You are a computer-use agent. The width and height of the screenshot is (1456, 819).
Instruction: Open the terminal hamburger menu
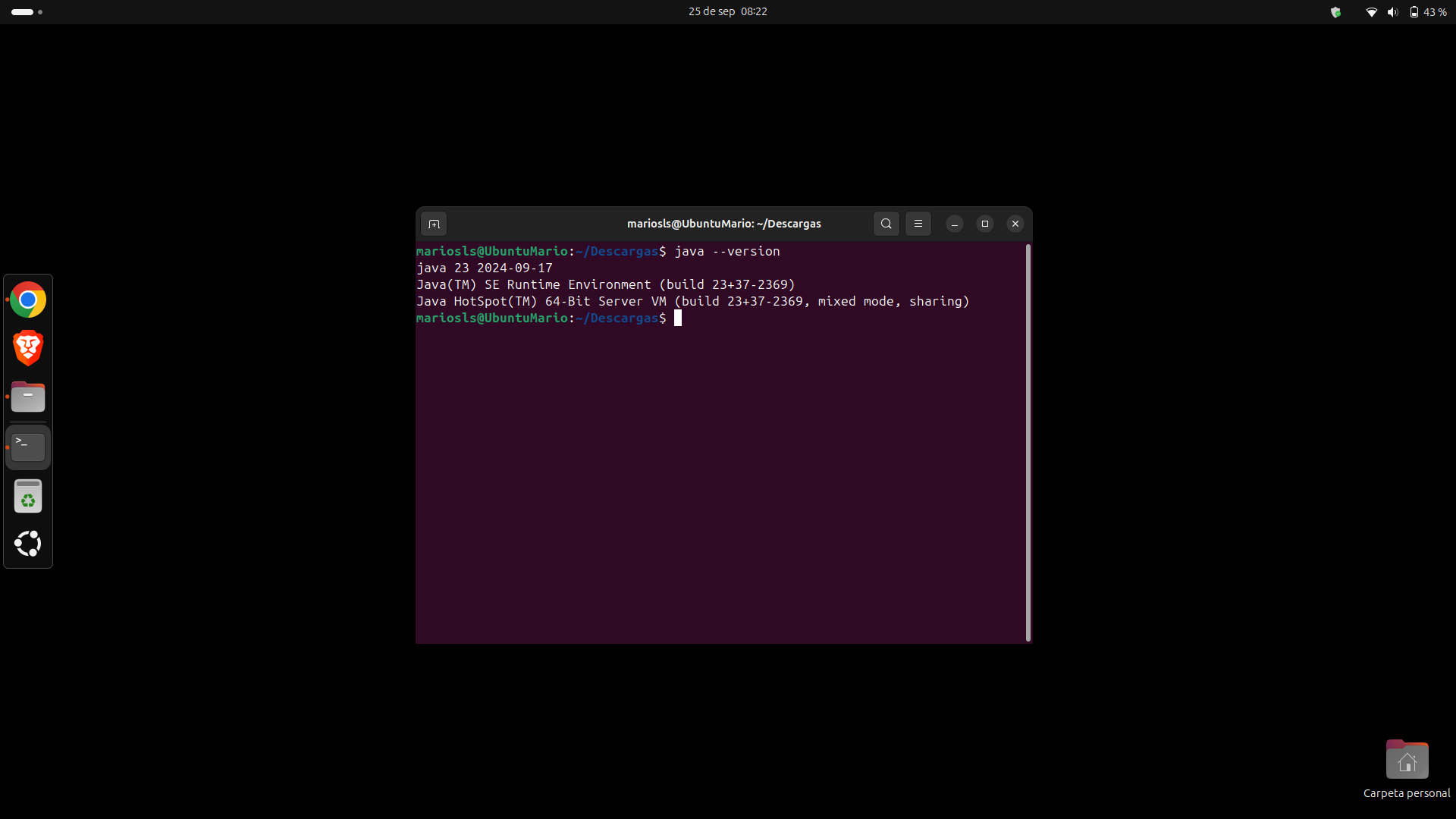point(918,224)
